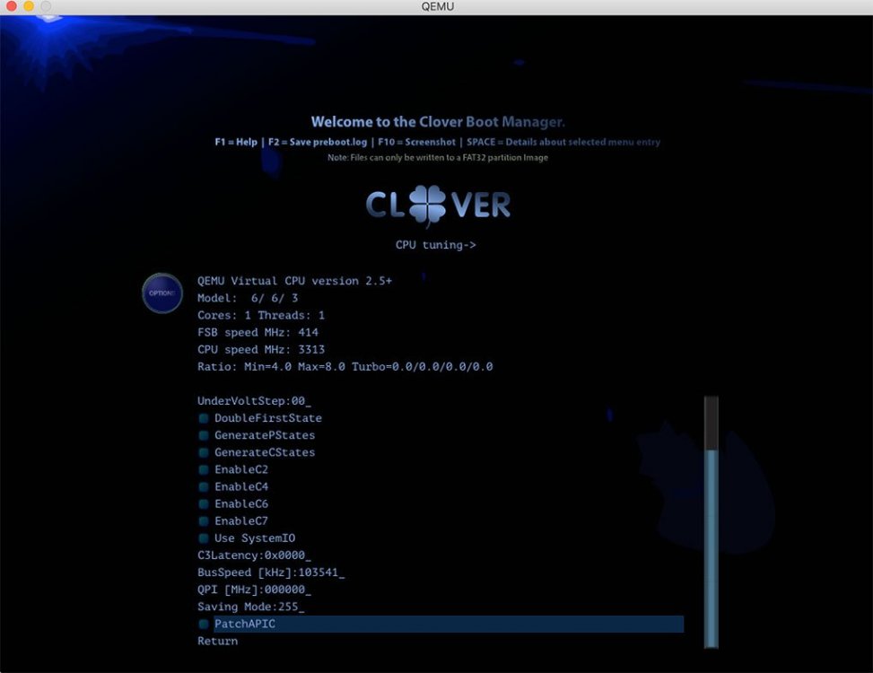Screen dimensions: 873x673
Task: Click the CPU speed MHz: 3313 line
Action: [261, 350]
